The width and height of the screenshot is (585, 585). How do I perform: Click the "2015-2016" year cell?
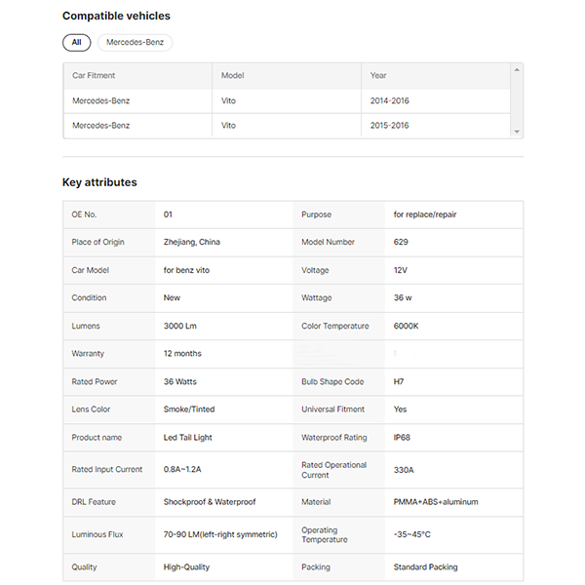click(x=389, y=126)
